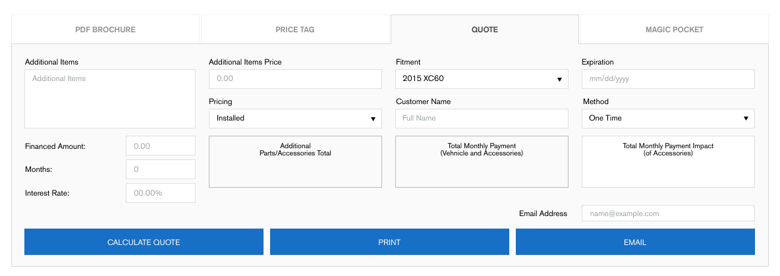The image size is (780, 276).
Task: Click the Total Monthly Payment Impact box
Action: click(x=667, y=162)
